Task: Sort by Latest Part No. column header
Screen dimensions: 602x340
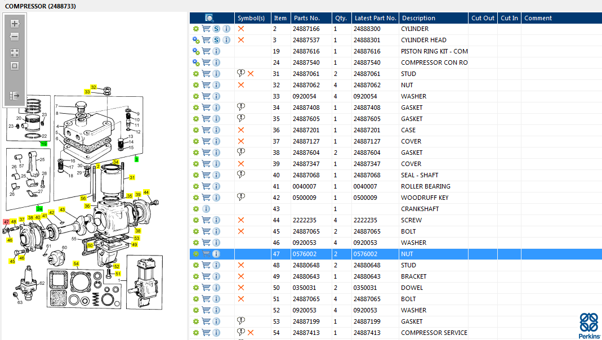Action: 375,18
